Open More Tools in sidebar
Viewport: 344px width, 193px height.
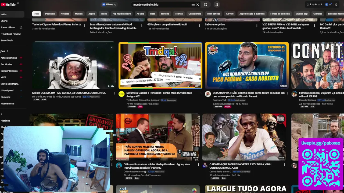[x=7, y=40]
